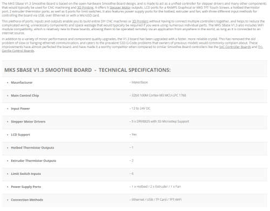Select the Main Control Chip label
270x211 pixels.
(x=25, y=96)
